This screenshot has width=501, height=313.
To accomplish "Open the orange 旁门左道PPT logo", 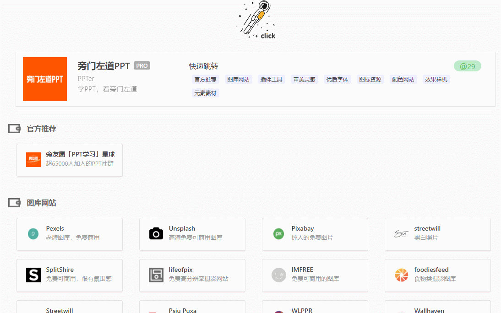I will tap(45, 79).
